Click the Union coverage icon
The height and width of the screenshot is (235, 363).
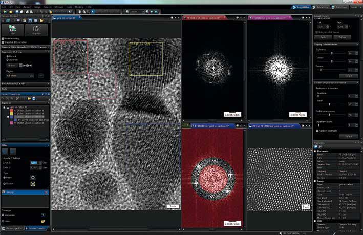[x=42, y=221]
